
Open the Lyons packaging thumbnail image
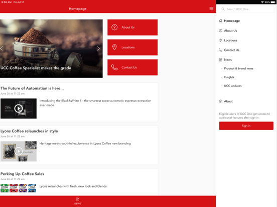[x=19, y=188]
